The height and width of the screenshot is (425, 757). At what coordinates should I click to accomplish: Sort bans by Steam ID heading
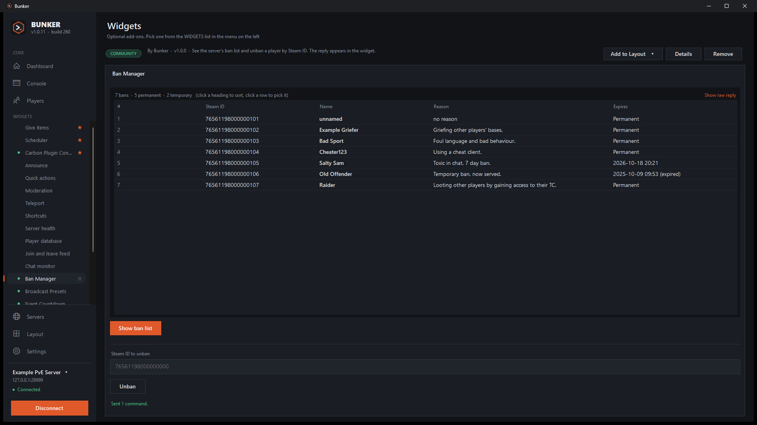(215, 107)
